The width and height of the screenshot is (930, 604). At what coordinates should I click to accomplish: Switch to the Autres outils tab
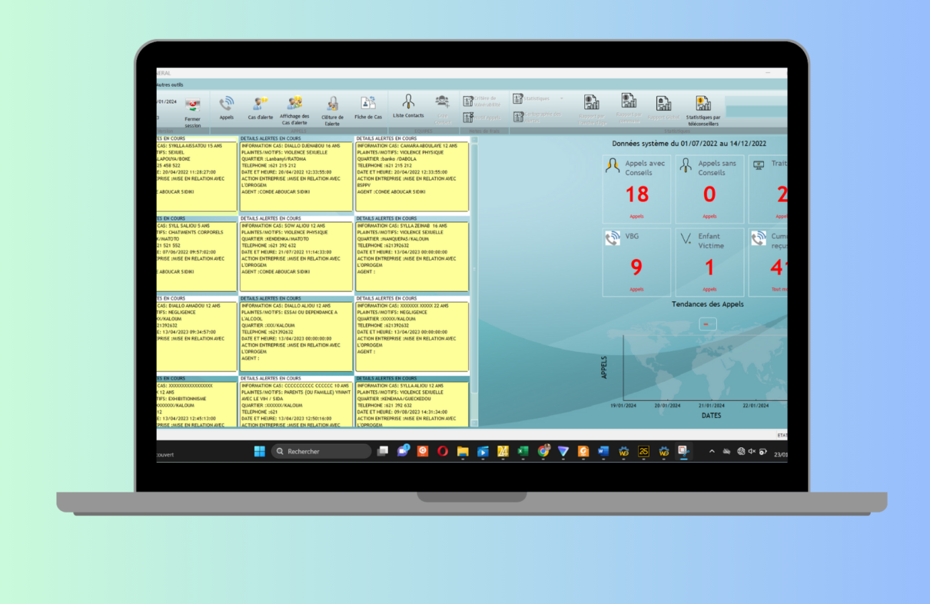(169, 85)
